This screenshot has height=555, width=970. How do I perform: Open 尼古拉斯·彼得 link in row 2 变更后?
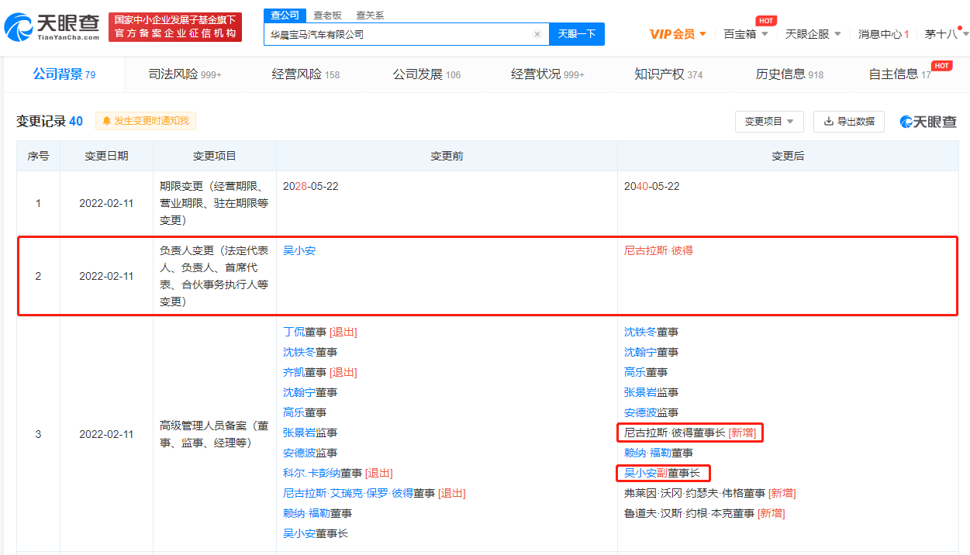tap(658, 251)
